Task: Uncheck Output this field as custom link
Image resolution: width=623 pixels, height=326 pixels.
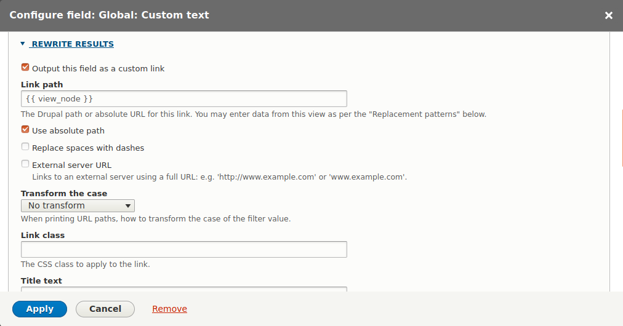Action: coord(25,68)
